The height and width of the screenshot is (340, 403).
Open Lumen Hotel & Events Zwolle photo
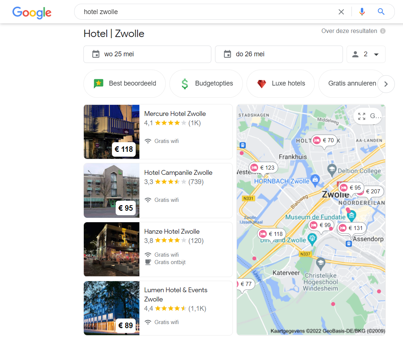point(112,308)
